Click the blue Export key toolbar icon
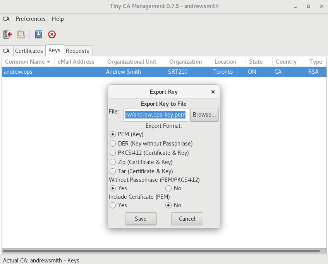The height and width of the screenshot is (264, 328). point(39,35)
